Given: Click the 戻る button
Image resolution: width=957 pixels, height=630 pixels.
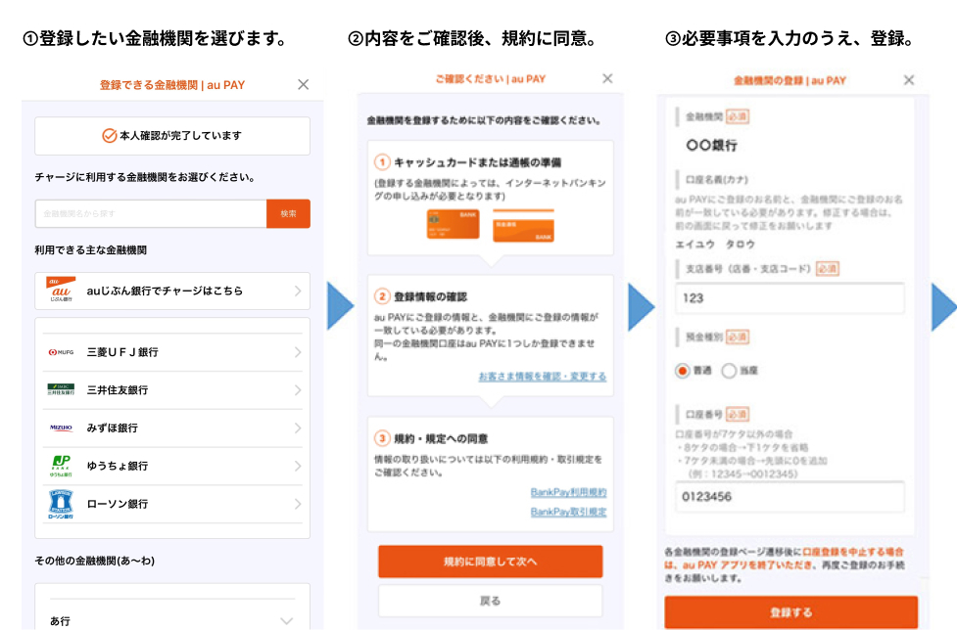Looking at the screenshot, I should tap(491, 601).
